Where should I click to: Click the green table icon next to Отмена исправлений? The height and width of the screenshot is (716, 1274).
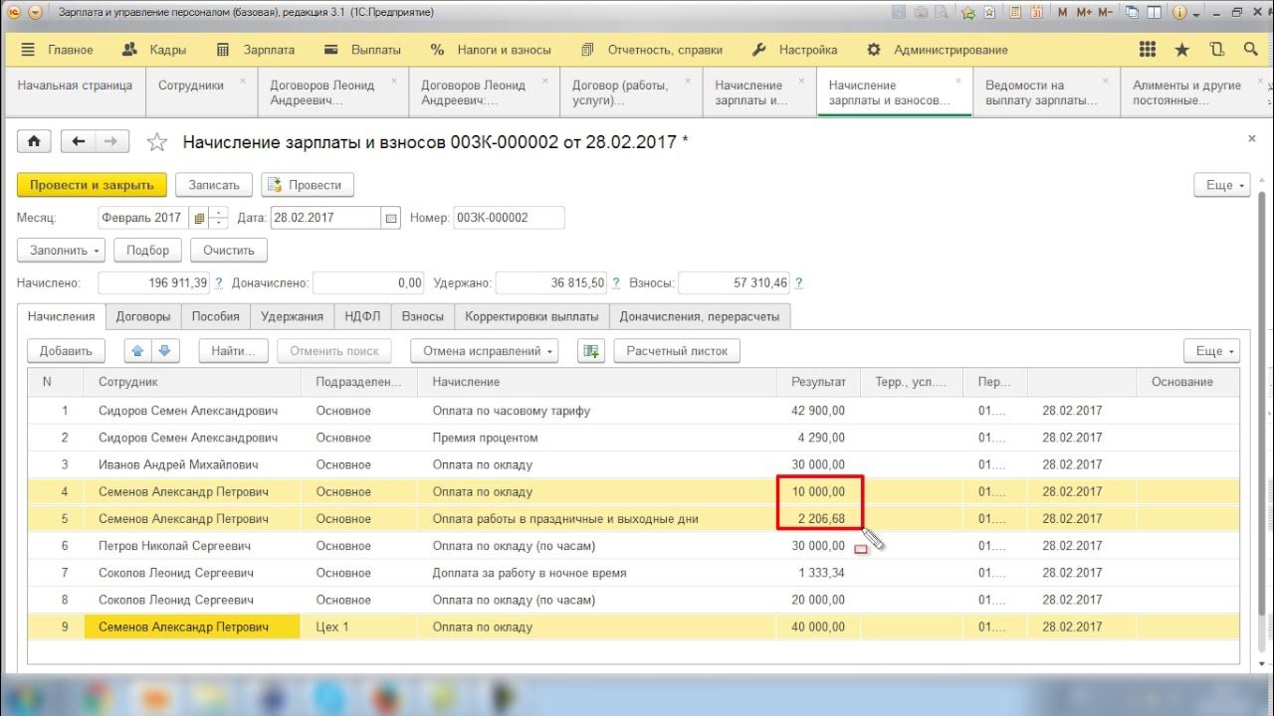(592, 351)
